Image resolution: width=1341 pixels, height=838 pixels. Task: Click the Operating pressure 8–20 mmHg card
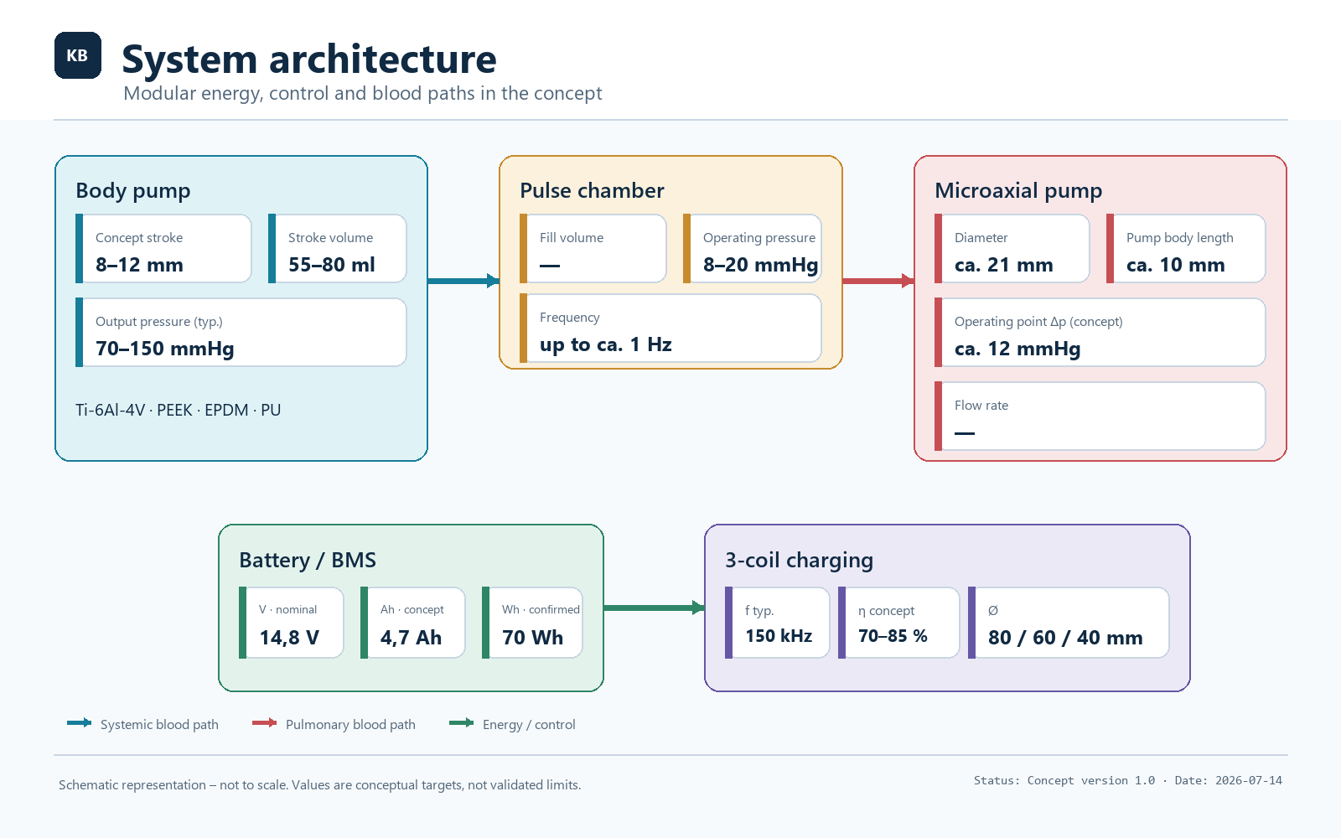pos(753,249)
